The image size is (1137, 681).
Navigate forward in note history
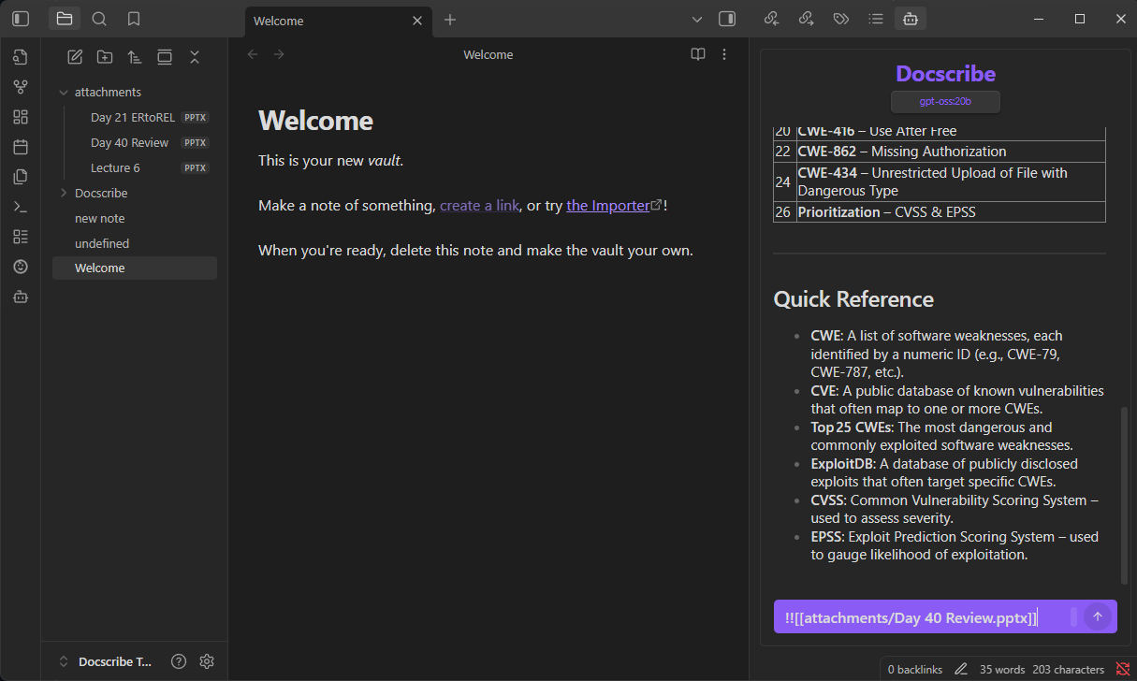279,54
